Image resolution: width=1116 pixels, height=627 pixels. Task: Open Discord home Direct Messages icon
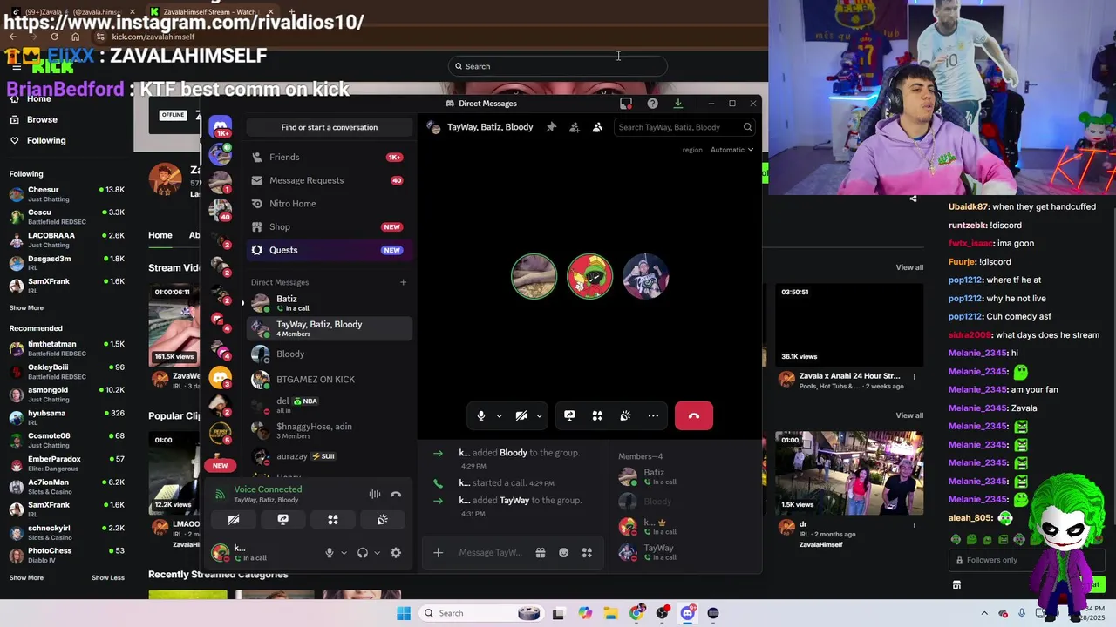[221, 127]
